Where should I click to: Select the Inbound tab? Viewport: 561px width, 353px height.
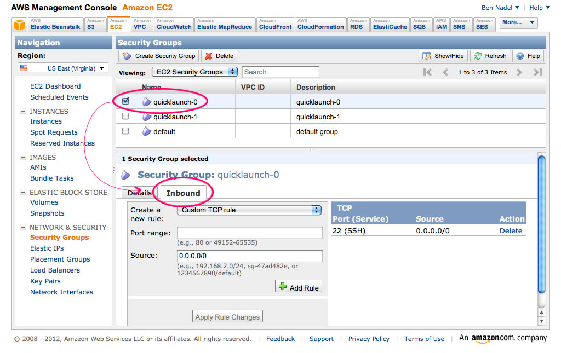(183, 193)
